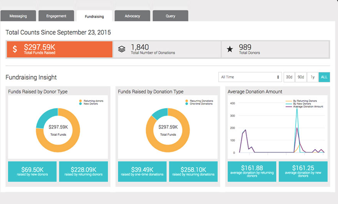This screenshot has height=204, width=338.
Task: Toggle the Average Donation Amount line legend
Action: click(289, 107)
